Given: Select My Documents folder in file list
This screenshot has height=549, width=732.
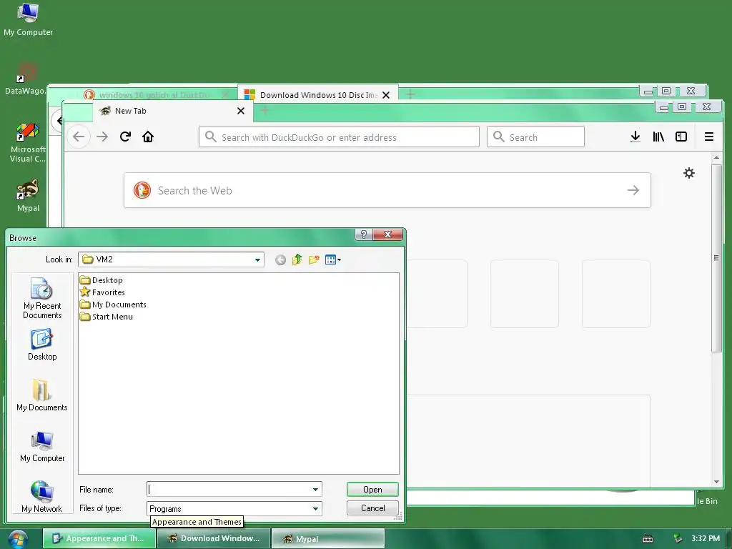Looking at the screenshot, I should click(x=113, y=305).
